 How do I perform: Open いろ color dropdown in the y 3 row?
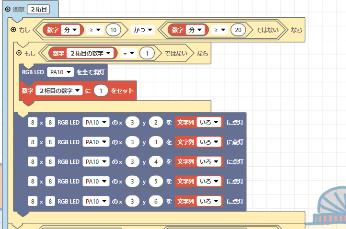[209, 142]
